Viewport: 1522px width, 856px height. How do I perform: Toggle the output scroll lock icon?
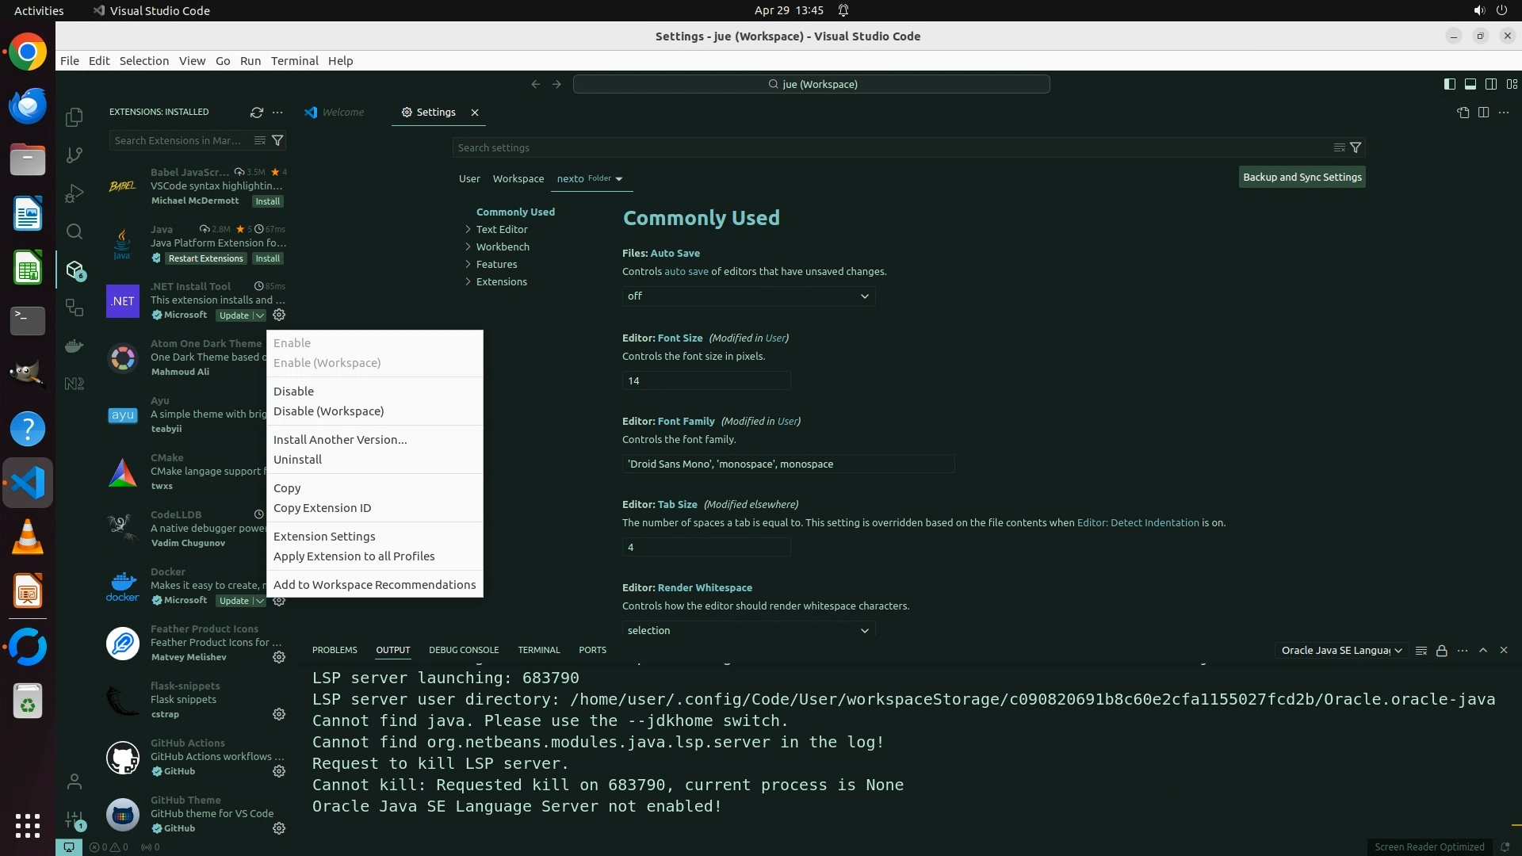(1442, 651)
